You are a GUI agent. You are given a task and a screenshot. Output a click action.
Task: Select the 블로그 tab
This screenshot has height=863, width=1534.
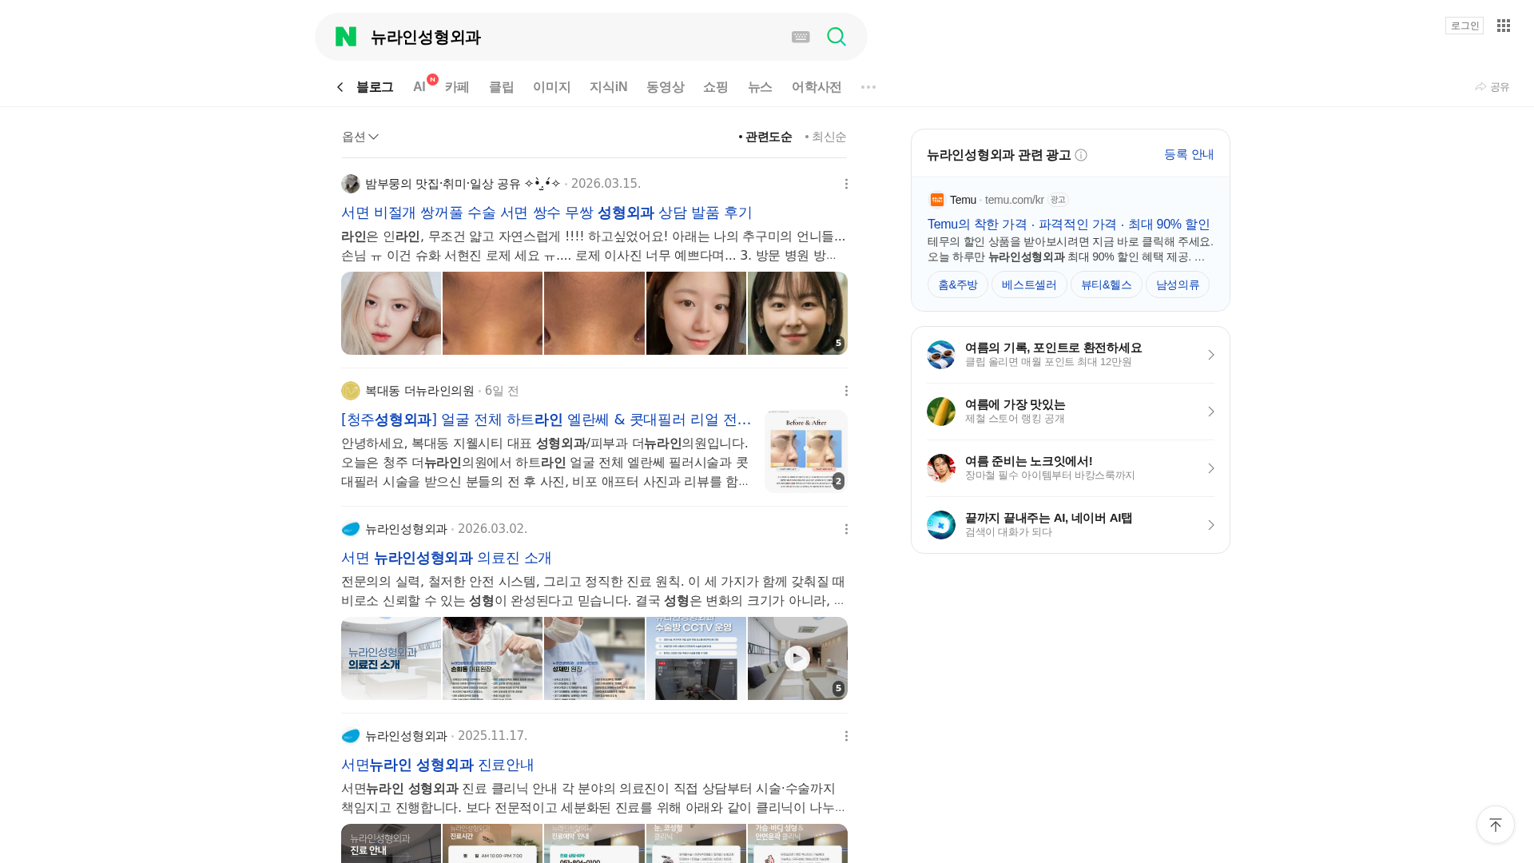coord(375,87)
